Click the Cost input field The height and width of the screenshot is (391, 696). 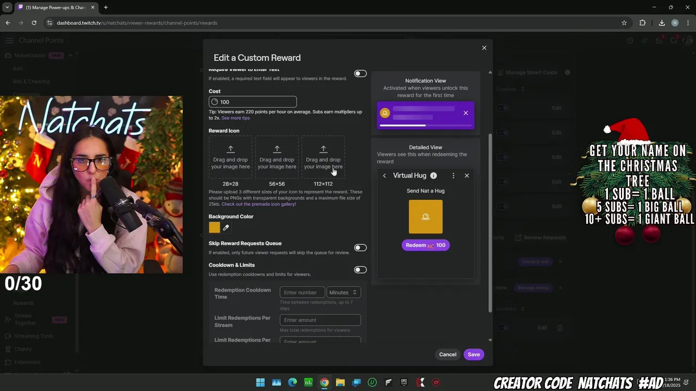pos(252,102)
